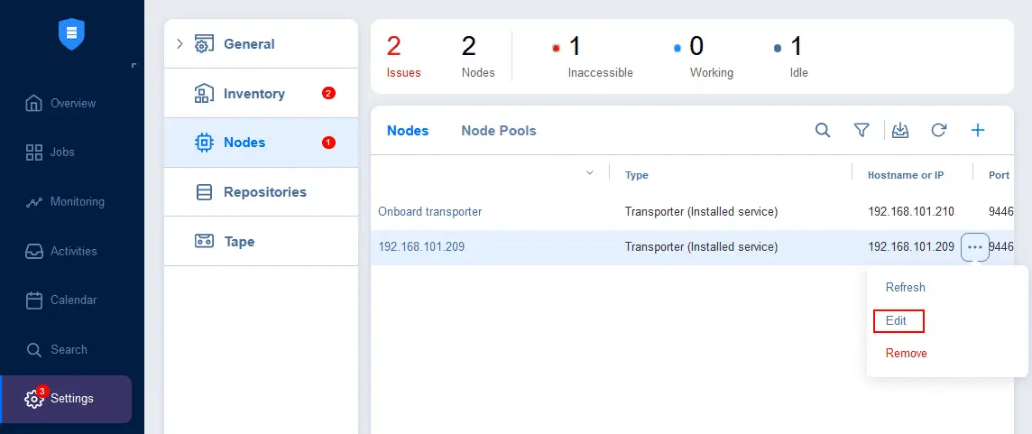Search nodes with the magnifier icon
The height and width of the screenshot is (434, 1032).
(x=823, y=131)
